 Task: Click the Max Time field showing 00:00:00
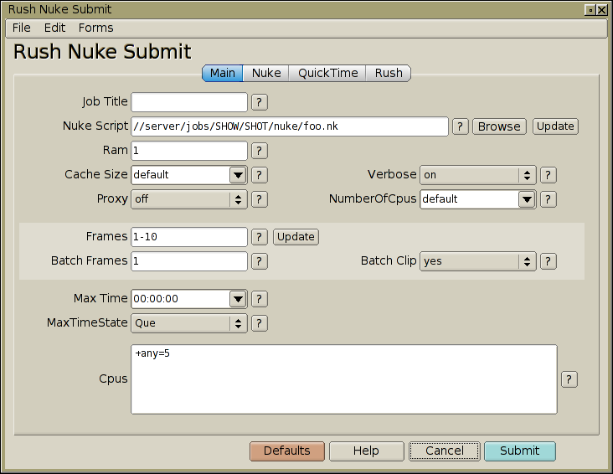[x=181, y=299]
